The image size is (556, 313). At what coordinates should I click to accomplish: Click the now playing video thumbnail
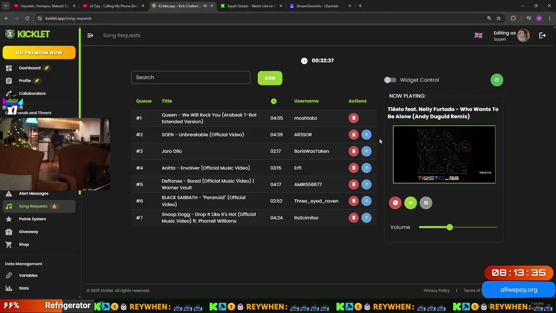(444, 154)
